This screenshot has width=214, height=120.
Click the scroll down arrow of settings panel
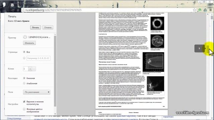click(x=55, y=114)
